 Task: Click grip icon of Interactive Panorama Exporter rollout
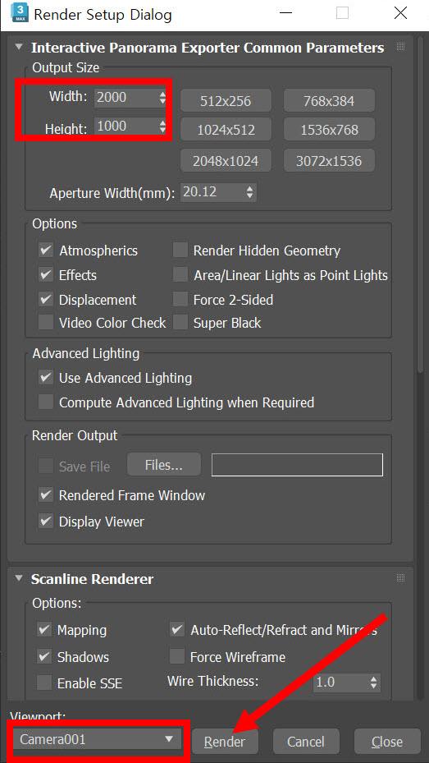[401, 47]
